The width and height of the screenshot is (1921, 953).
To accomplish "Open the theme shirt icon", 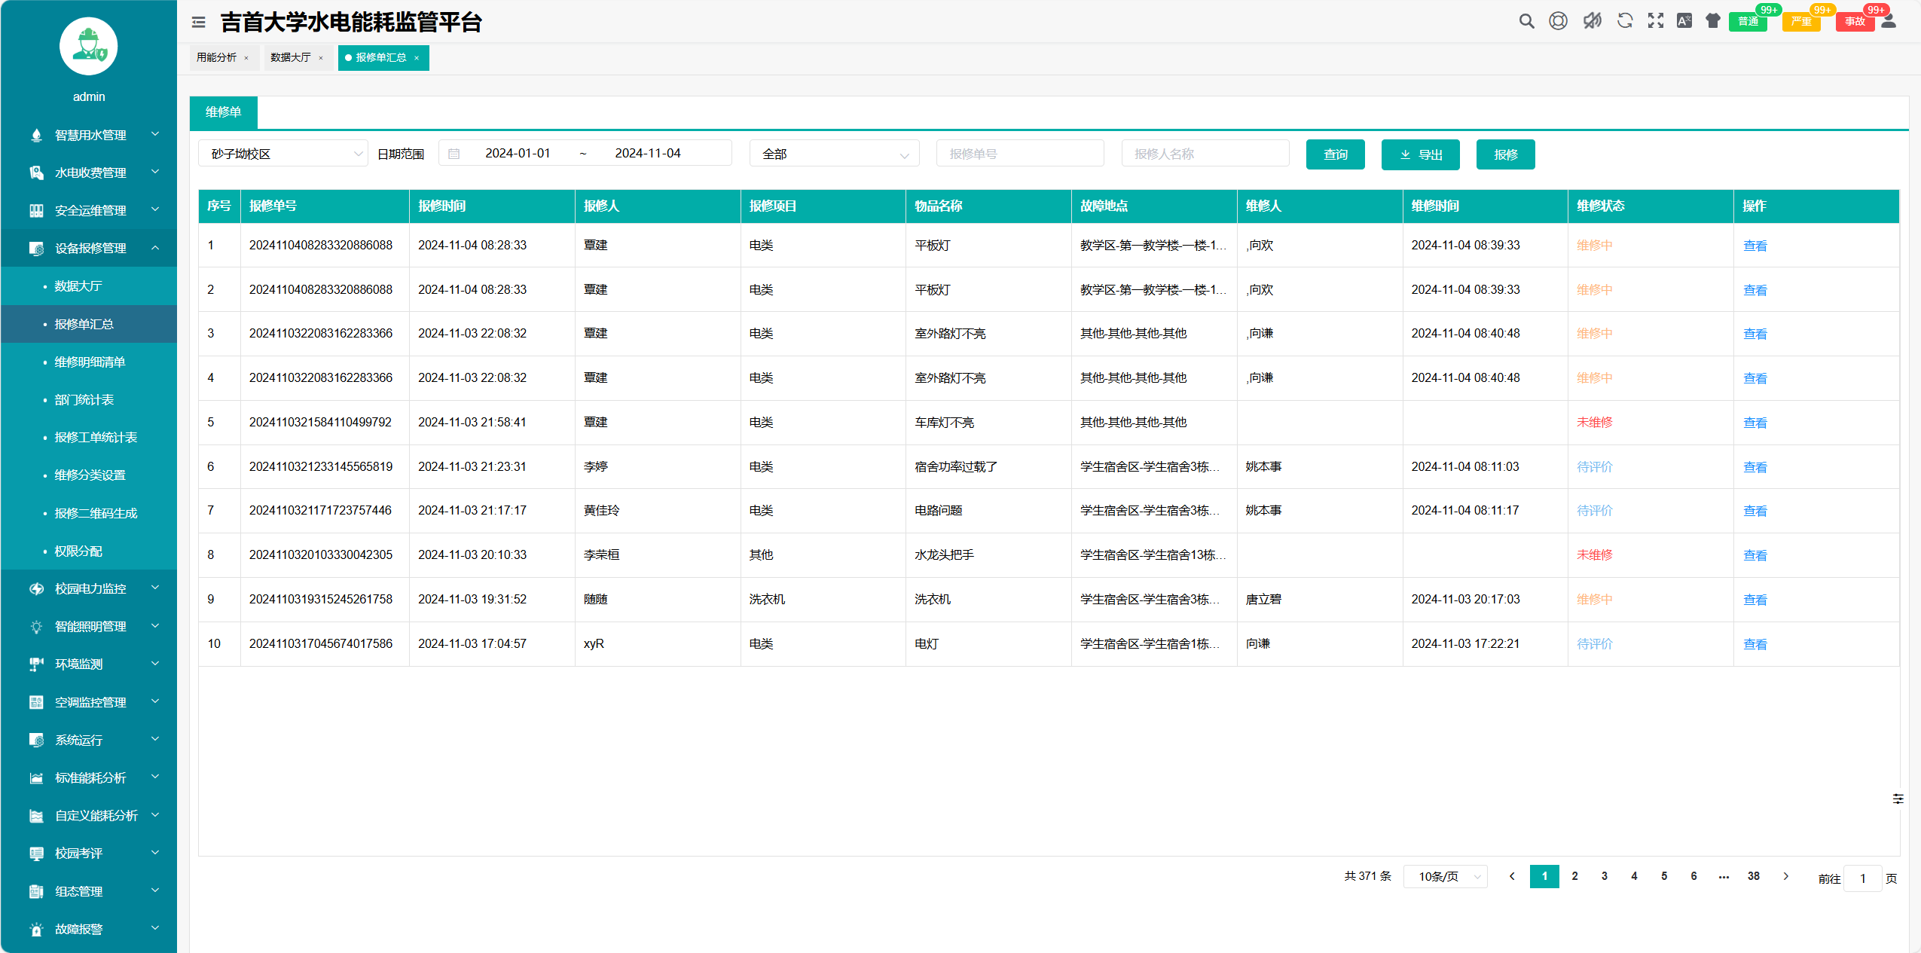I will 1713,21.
